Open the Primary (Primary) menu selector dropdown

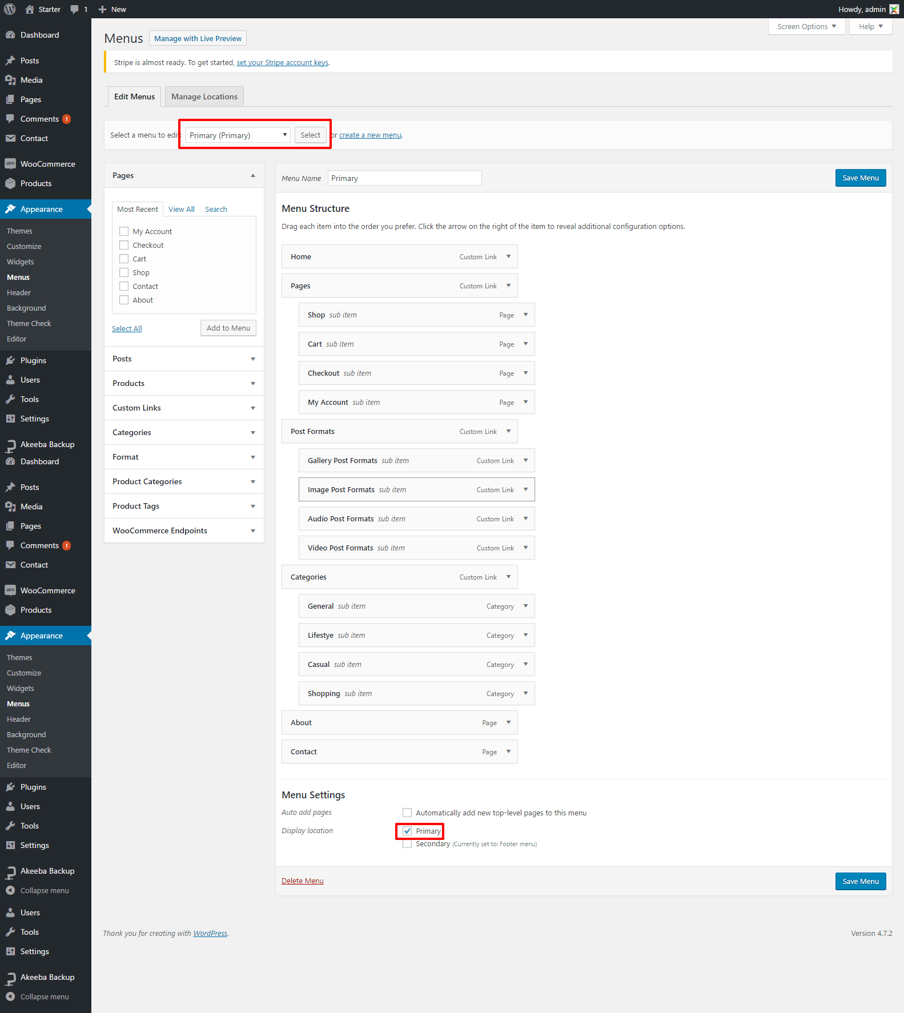(x=238, y=135)
